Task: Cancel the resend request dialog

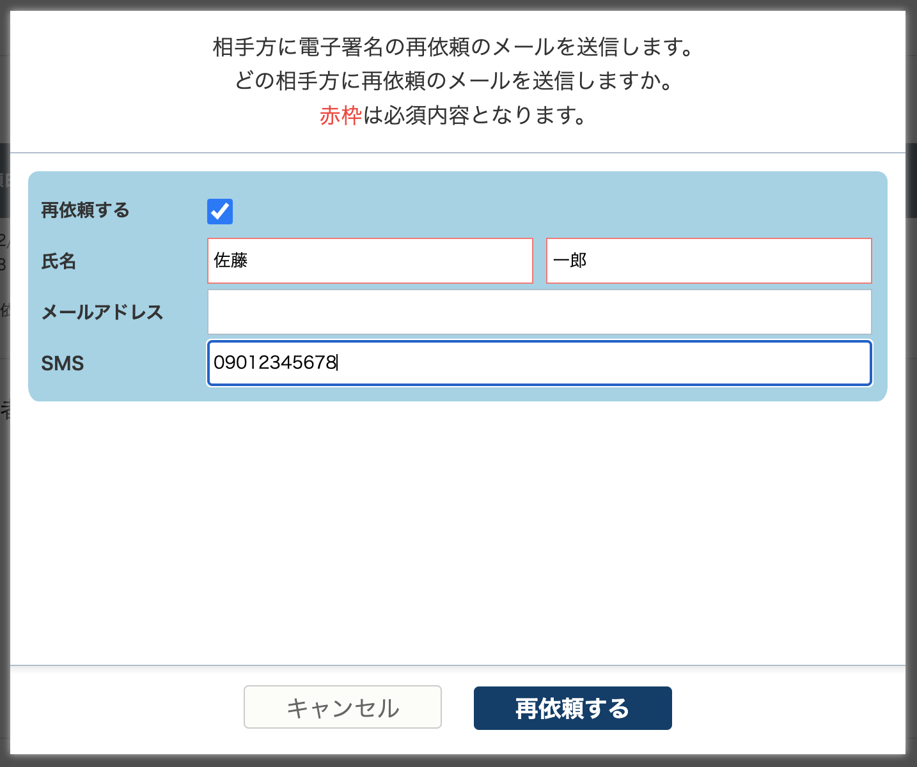Action: point(342,707)
